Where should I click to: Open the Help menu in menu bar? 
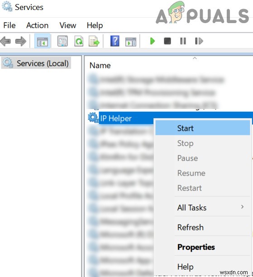pos(95,26)
